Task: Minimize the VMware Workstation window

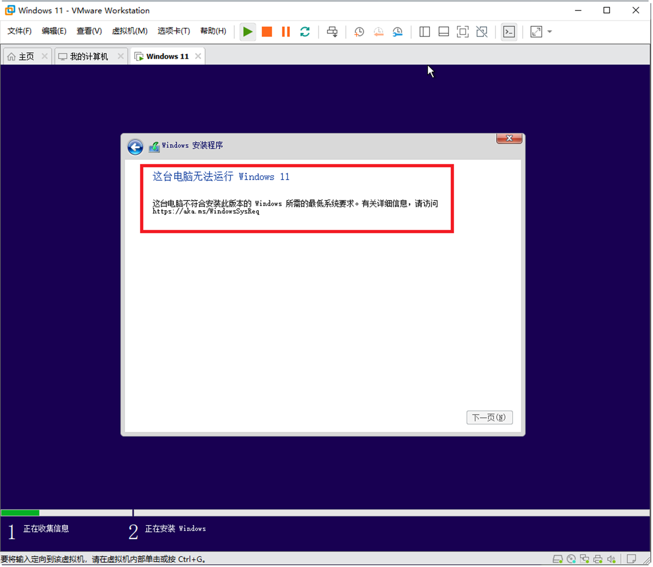Action: coord(578,10)
